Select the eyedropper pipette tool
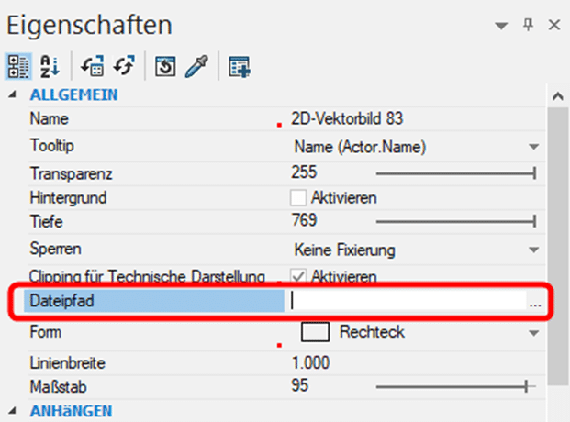The image size is (570, 422). pyautogui.click(x=196, y=66)
